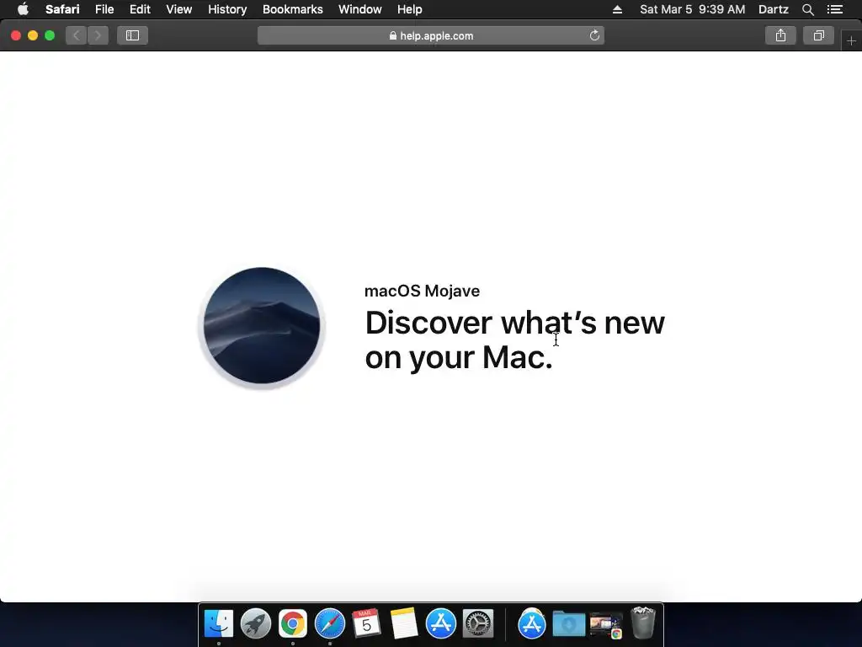Open the Help menu
862x647 pixels.
click(410, 9)
